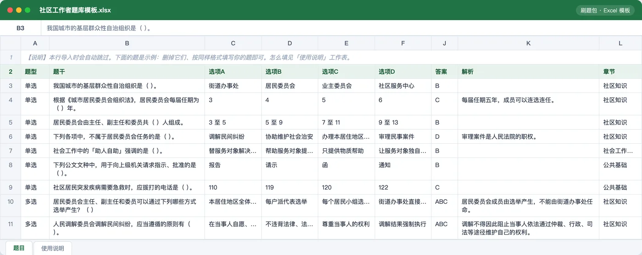Screen dimensions: 642x255
Task: Click the 选项A header cell
Action: tap(233, 72)
